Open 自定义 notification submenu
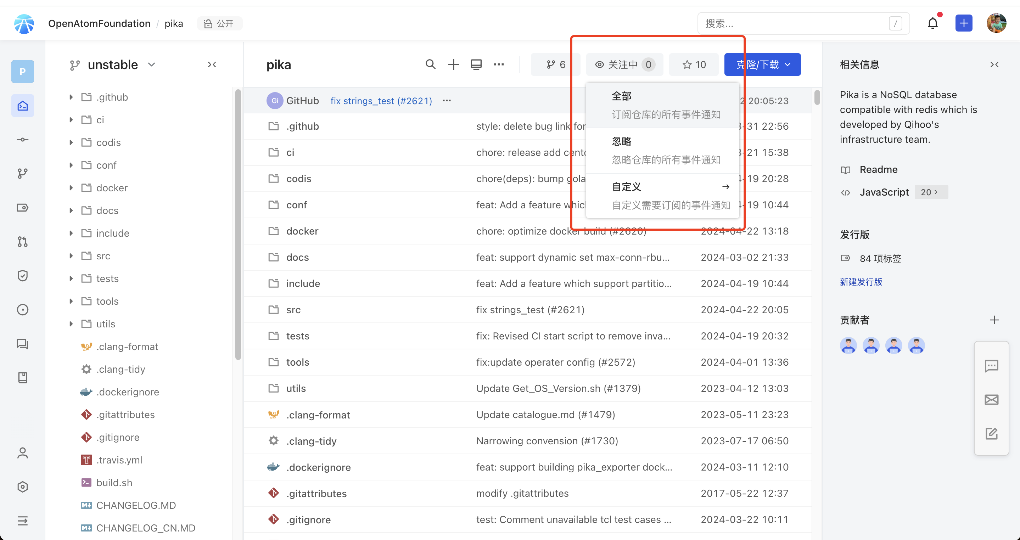The image size is (1020, 540). (x=662, y=196)
